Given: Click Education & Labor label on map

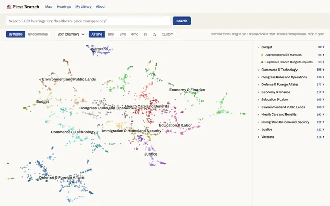Looking at the screenshot, I should pyautogui.click(x=175, y=125).
